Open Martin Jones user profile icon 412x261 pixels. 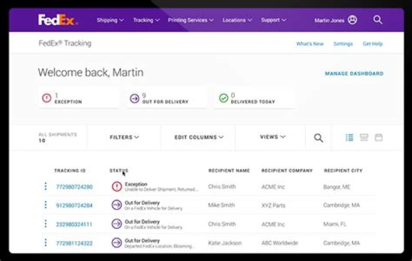(x=352, y=20)
